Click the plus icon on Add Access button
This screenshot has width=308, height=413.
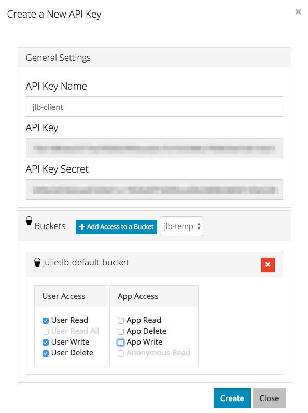point(82,227)
